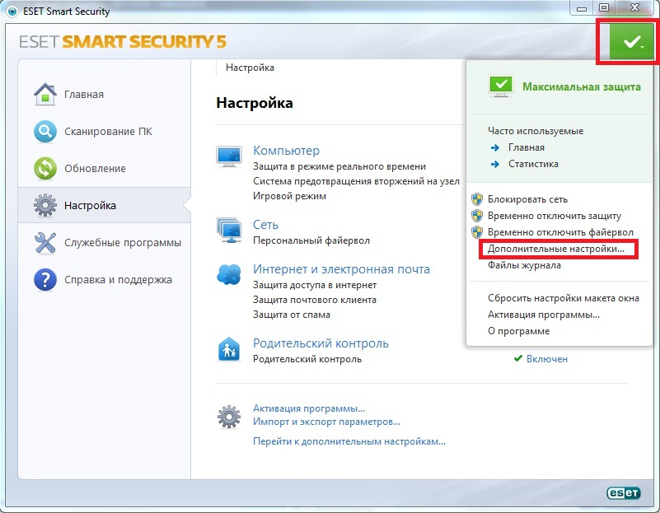Click Защита в режиме реального времени text

pos(339,166)
